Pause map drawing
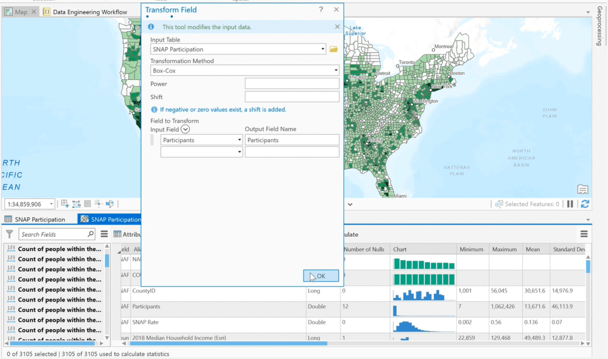The image size is (608, 359). 570,204
